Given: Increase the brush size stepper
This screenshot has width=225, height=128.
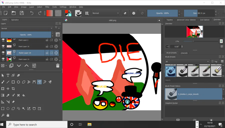Looking at the screenshot, I should tap(216, 11).
